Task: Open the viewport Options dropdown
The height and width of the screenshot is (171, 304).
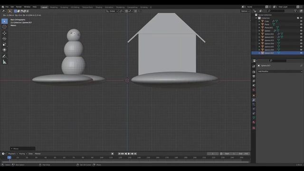Action: pos(245,11)
